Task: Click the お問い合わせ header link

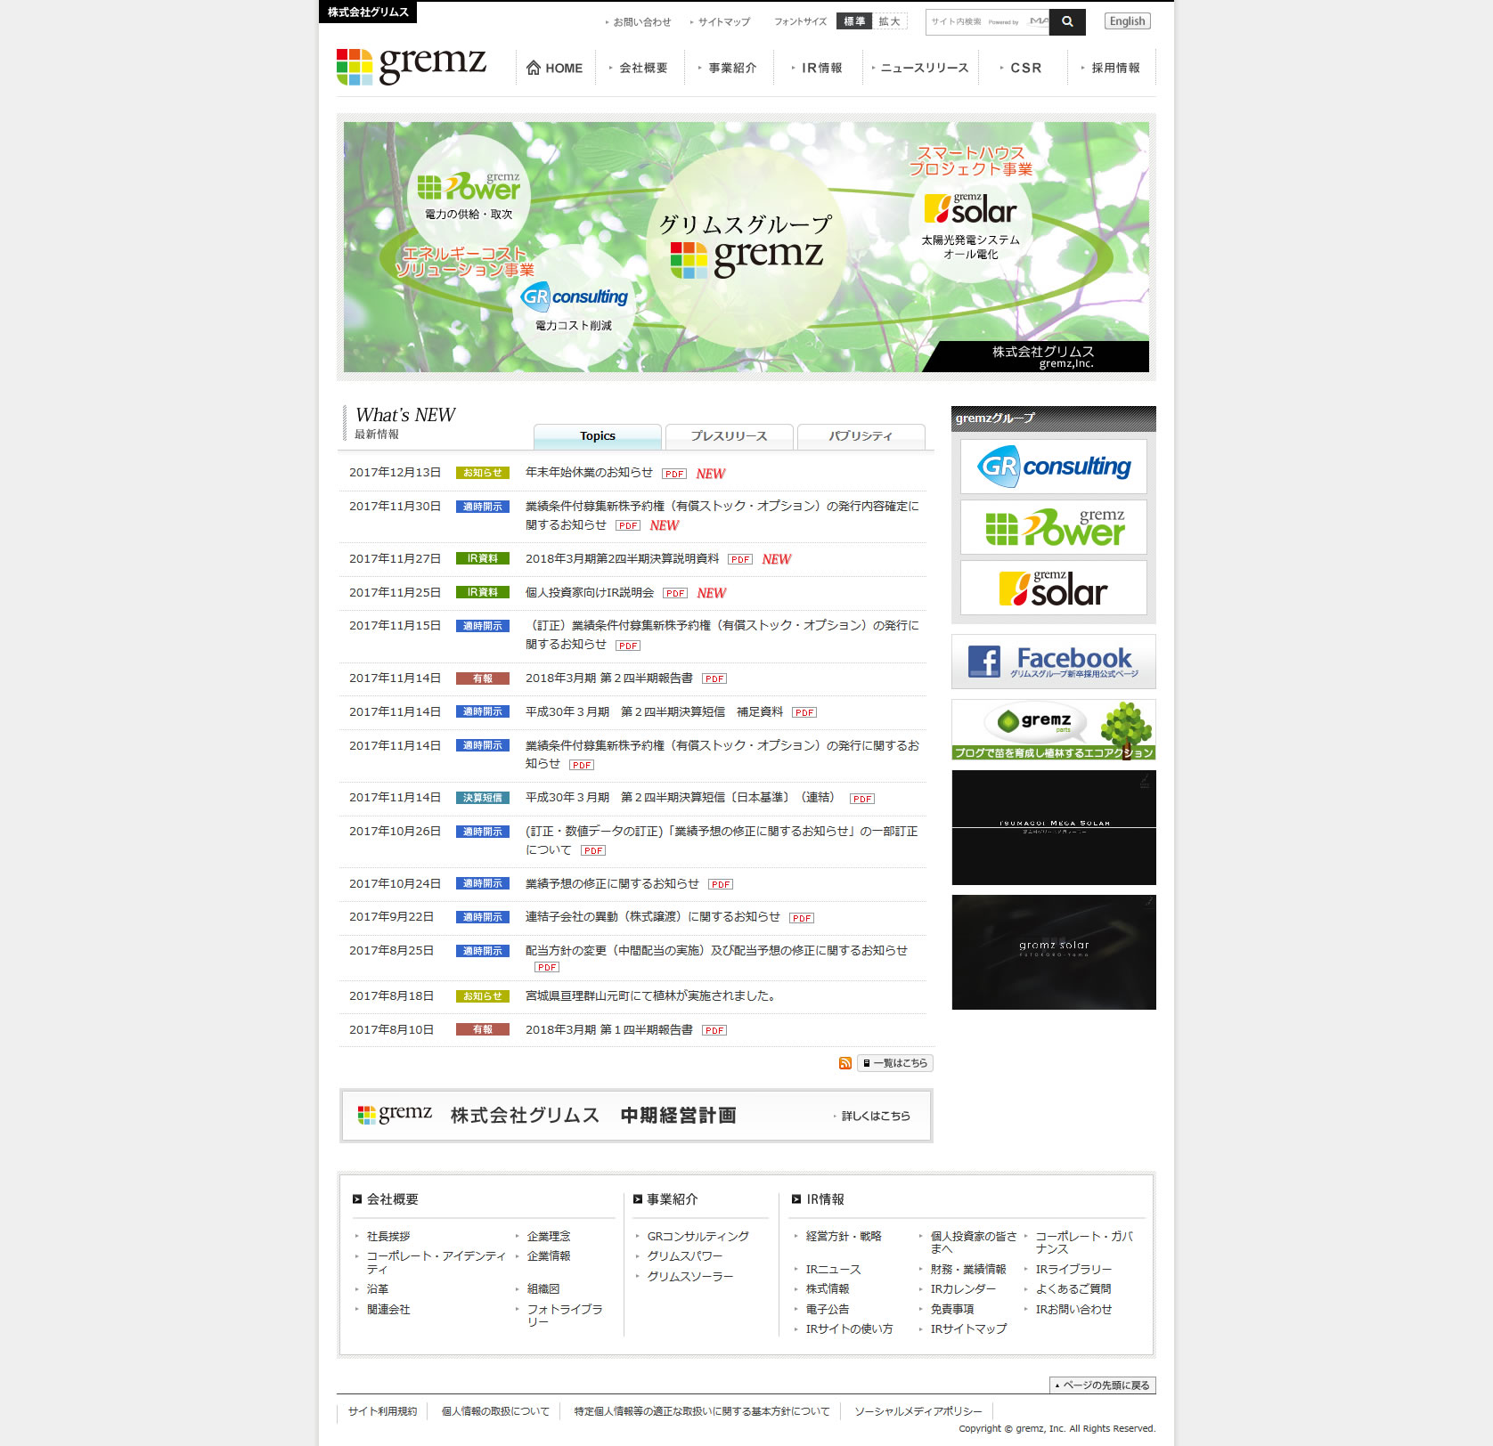Action: click(x=639, y=22)
